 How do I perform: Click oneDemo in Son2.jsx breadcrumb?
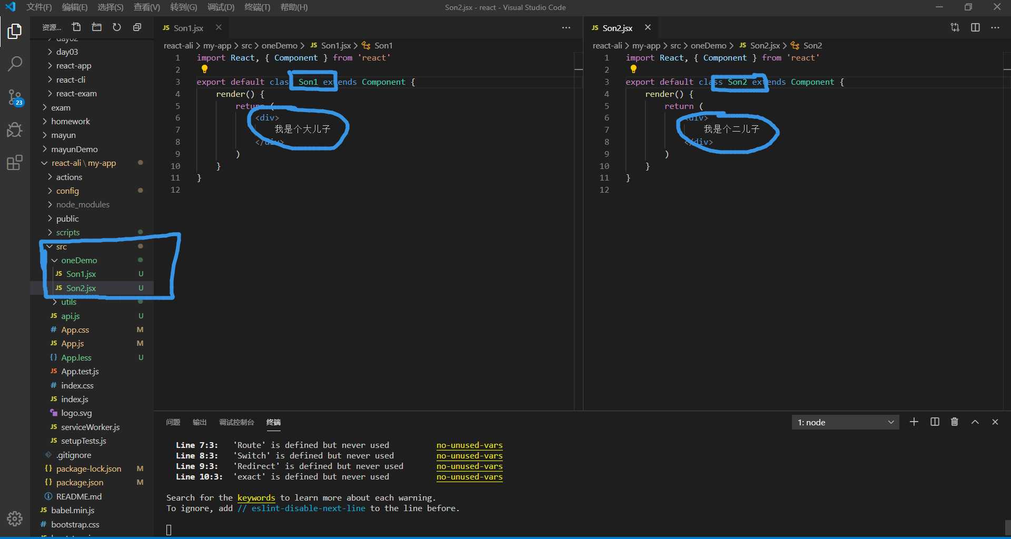pyautogui.click(x=708, y=46)
